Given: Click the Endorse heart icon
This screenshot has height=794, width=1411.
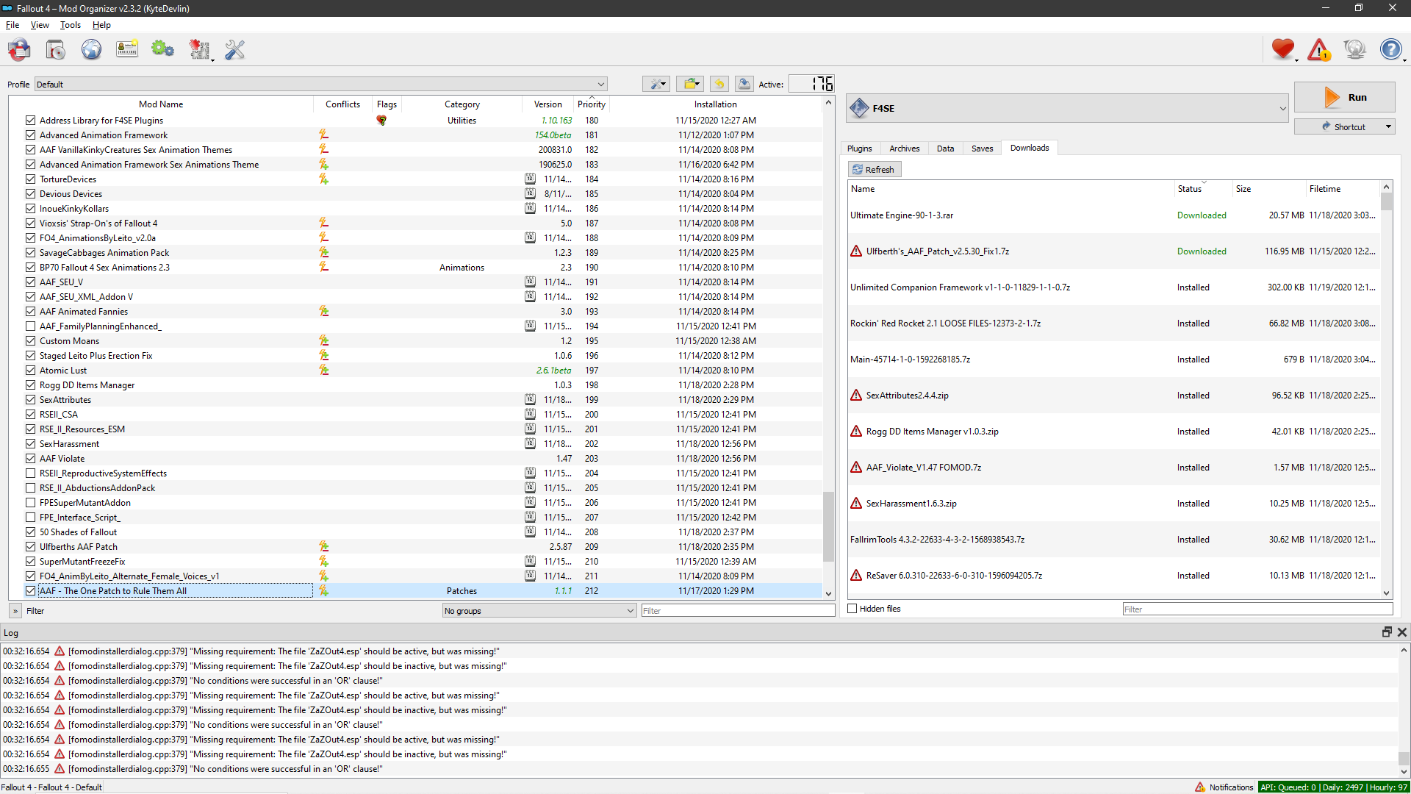Looking at the screenshot, I should [x=1283, y=49].
